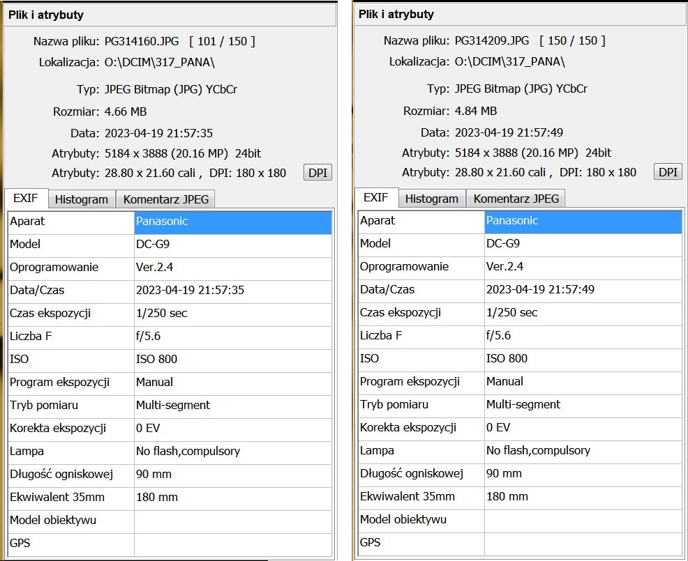
Task: Open Komentarz JPEG tab in left panel
Action: click(166, 199)
